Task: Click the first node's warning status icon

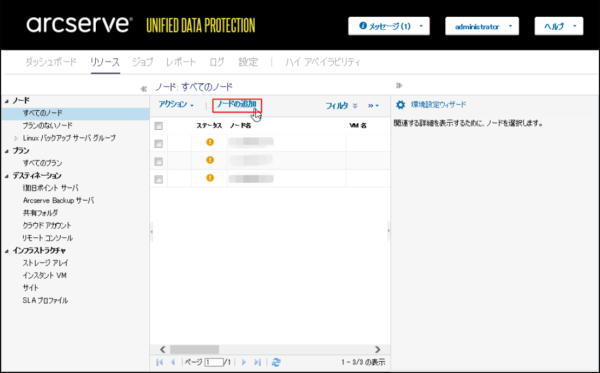Action: tap(210, 142)
